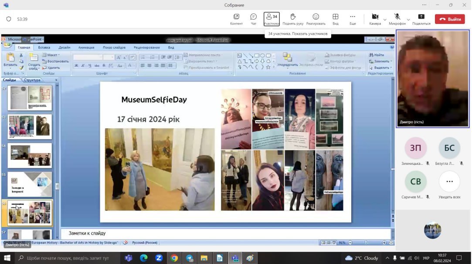The width and height of the screenshot is (472, 264).
Task: Open the Content icon in Teams toolbar
Action: (236, 17)
